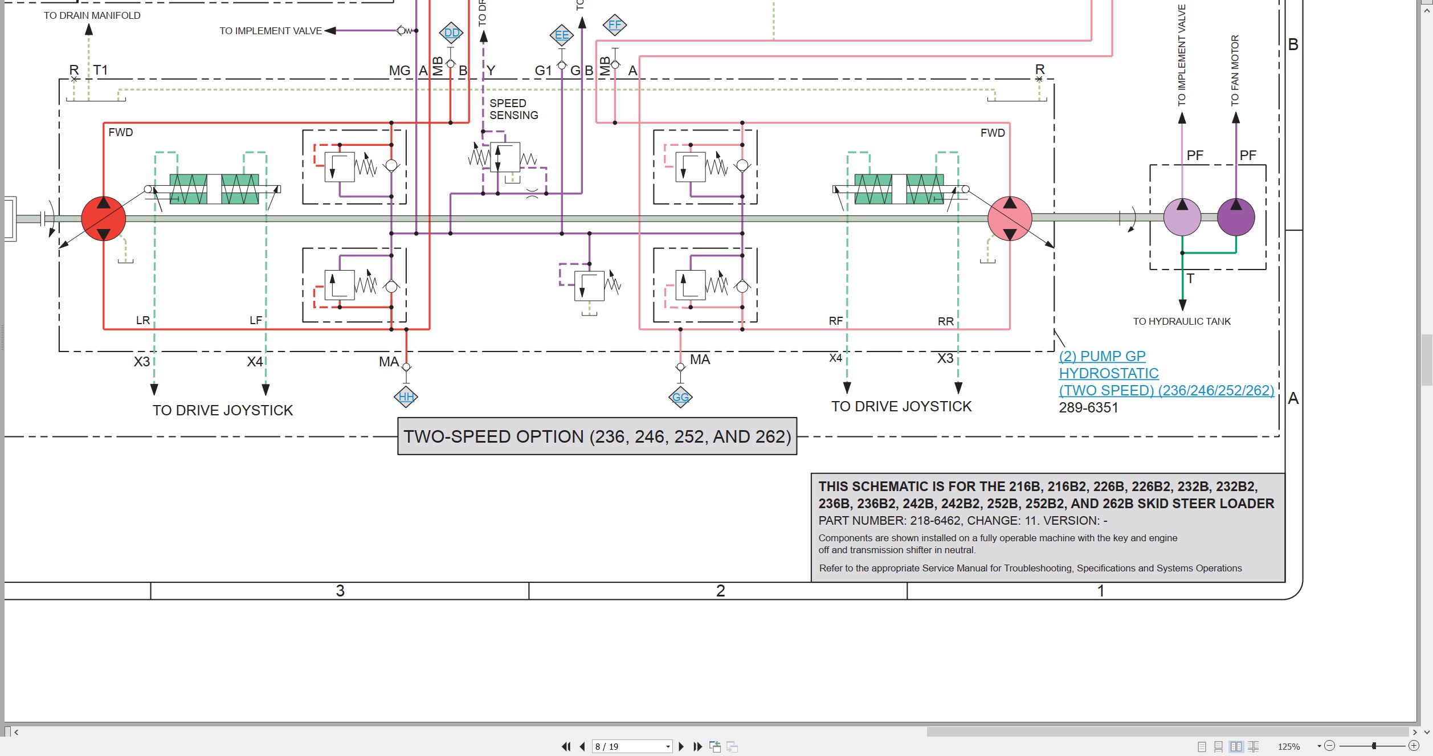This screenshot has height=756, width=1433.
Task: Click the speed sensing valve symbol
Action: point(505,157)
